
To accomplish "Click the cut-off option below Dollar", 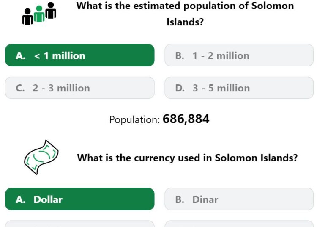I will 80,224.
